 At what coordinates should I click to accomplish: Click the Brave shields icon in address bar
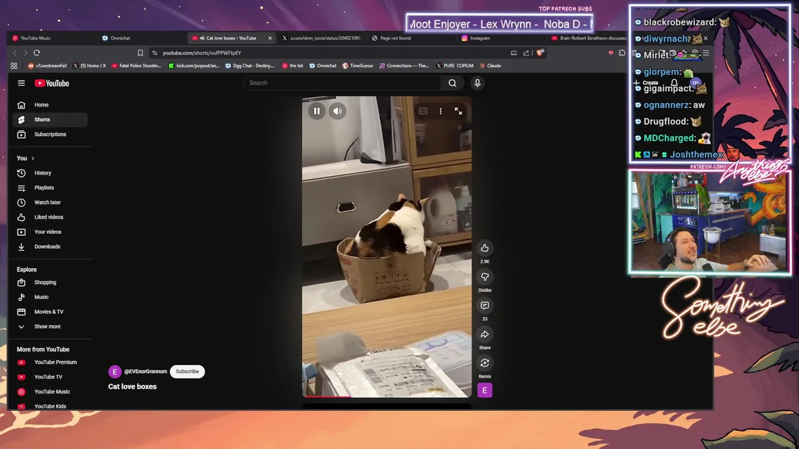[x=539, y=53]
